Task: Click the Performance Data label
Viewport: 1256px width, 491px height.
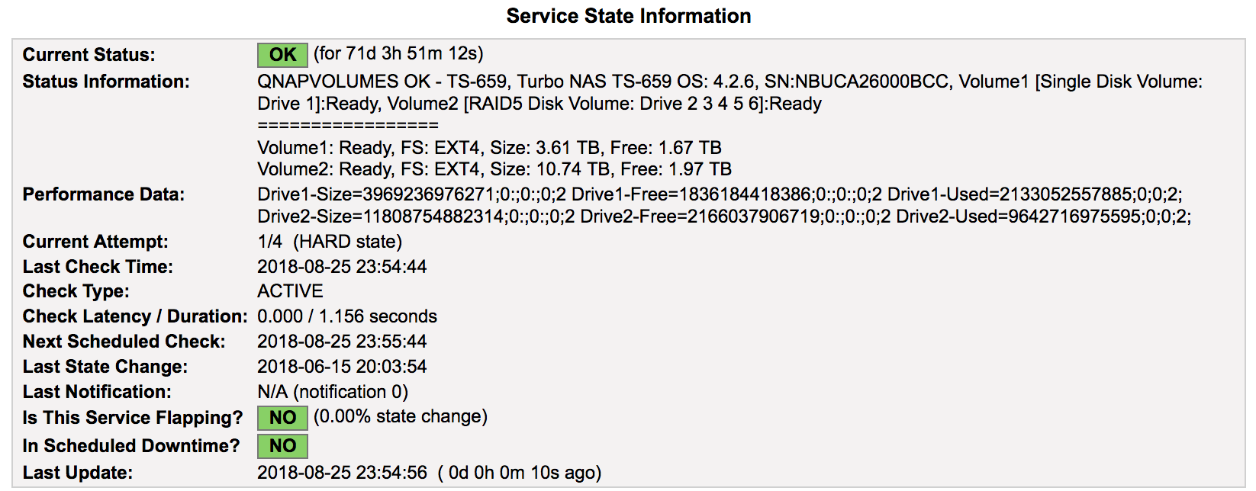Action: coord(103,194)
